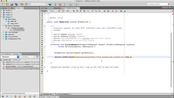This screenshot has height=98, width=174.
Task: Click the Redo toolbar icon
Action: pos(26,4)
